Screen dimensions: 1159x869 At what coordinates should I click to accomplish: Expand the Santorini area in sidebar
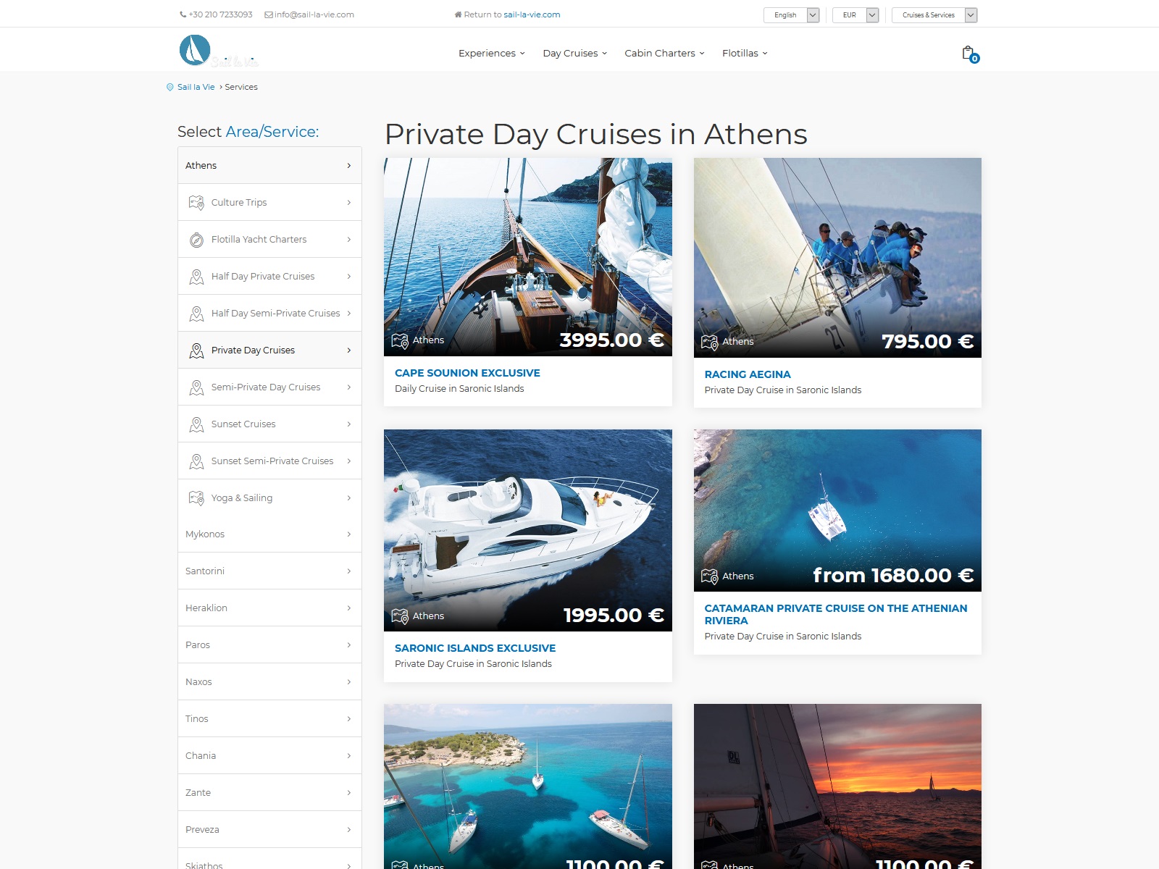coord(269,571)
